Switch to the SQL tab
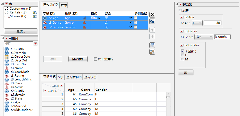 [x=61, y=77]
